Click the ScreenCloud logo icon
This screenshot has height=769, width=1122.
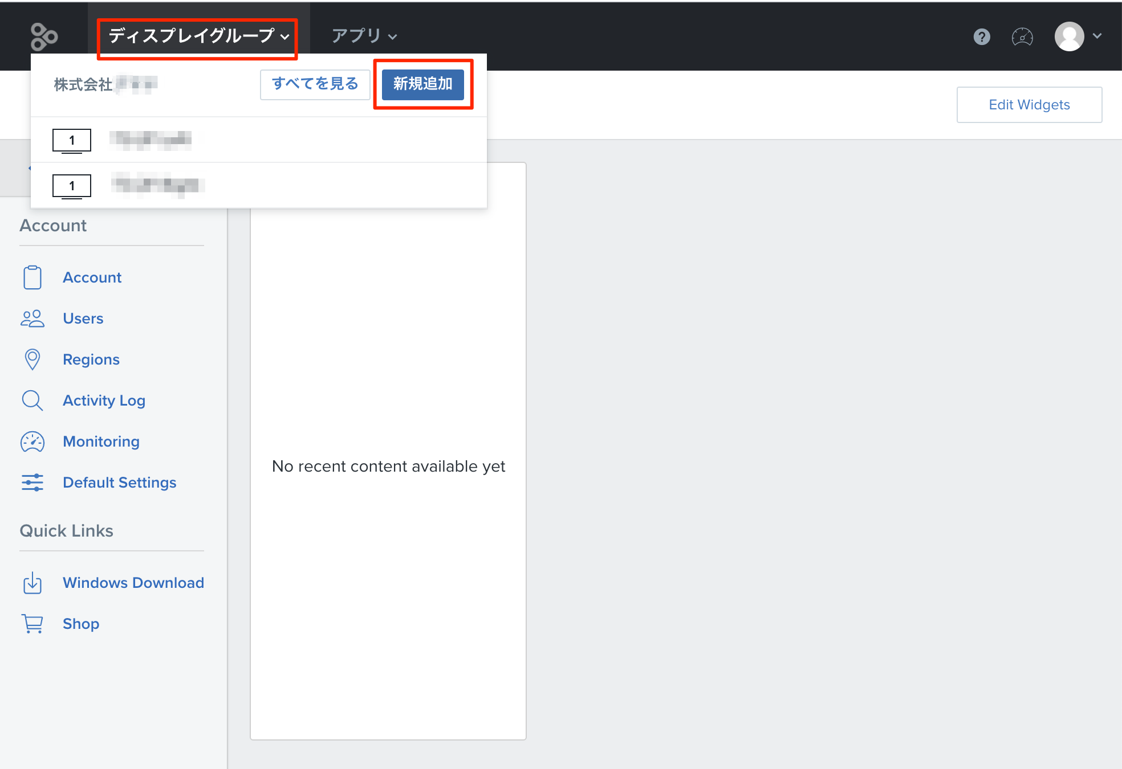coord(44,37)
